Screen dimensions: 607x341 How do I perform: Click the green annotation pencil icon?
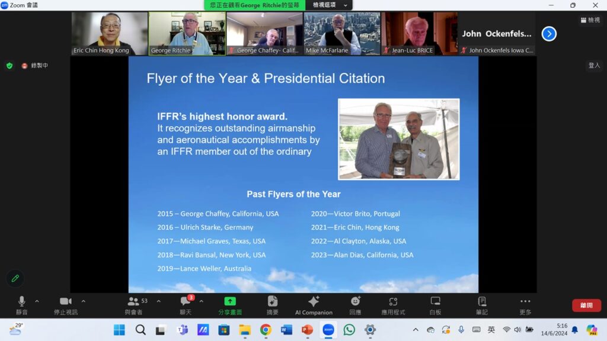pos(15,278)
